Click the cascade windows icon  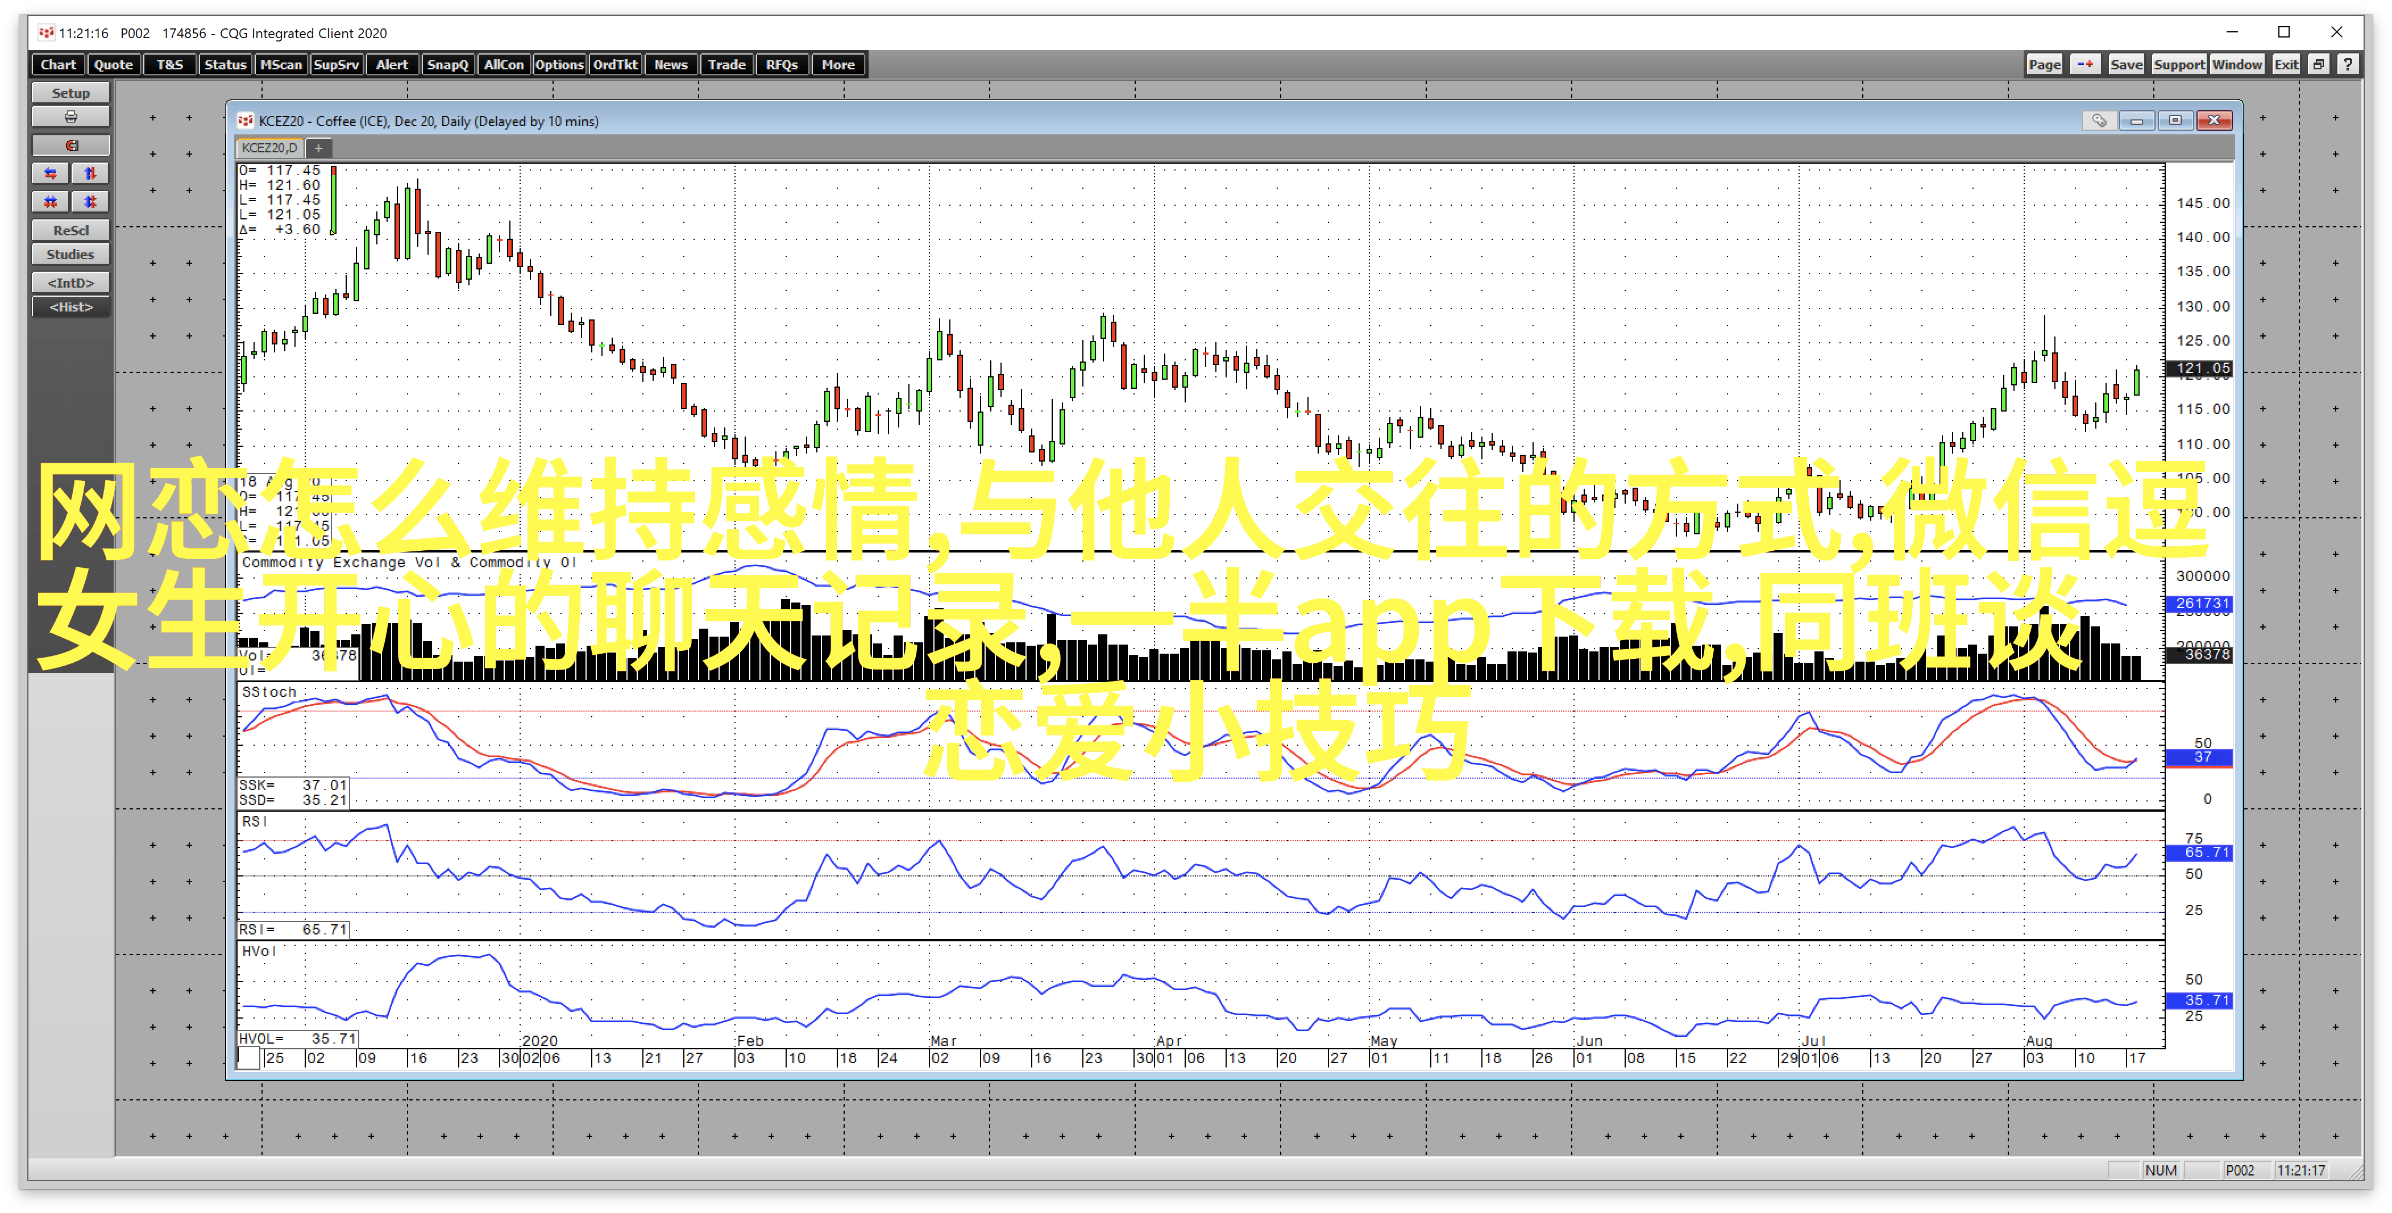click(x=2318, y=65)
